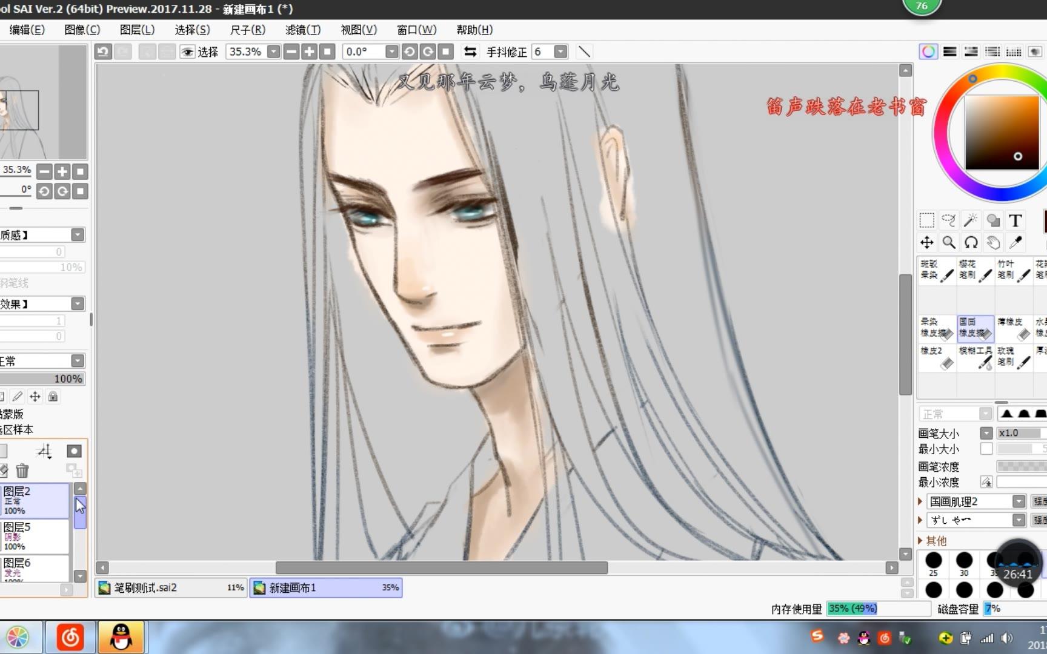Toggle the RGB slider panel
This screenshot has height=654, width=1047.
point(950,52)
